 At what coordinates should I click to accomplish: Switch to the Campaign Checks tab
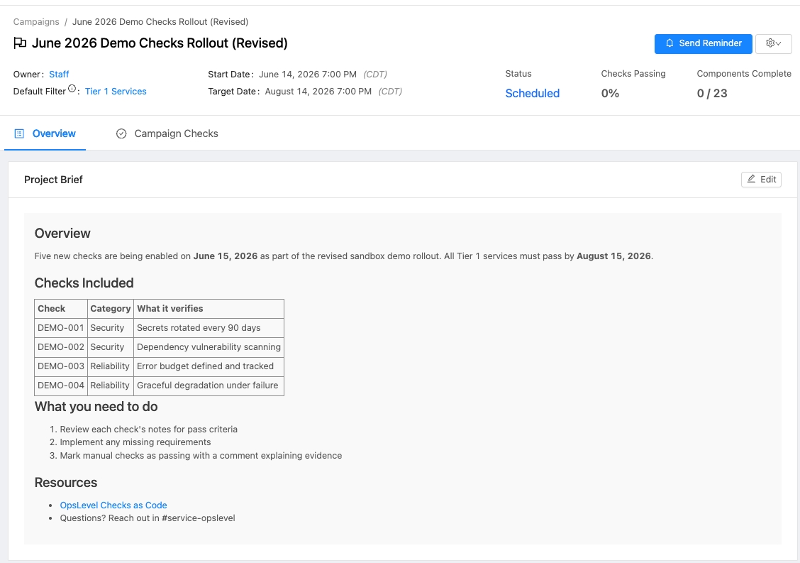coord(167,134)
